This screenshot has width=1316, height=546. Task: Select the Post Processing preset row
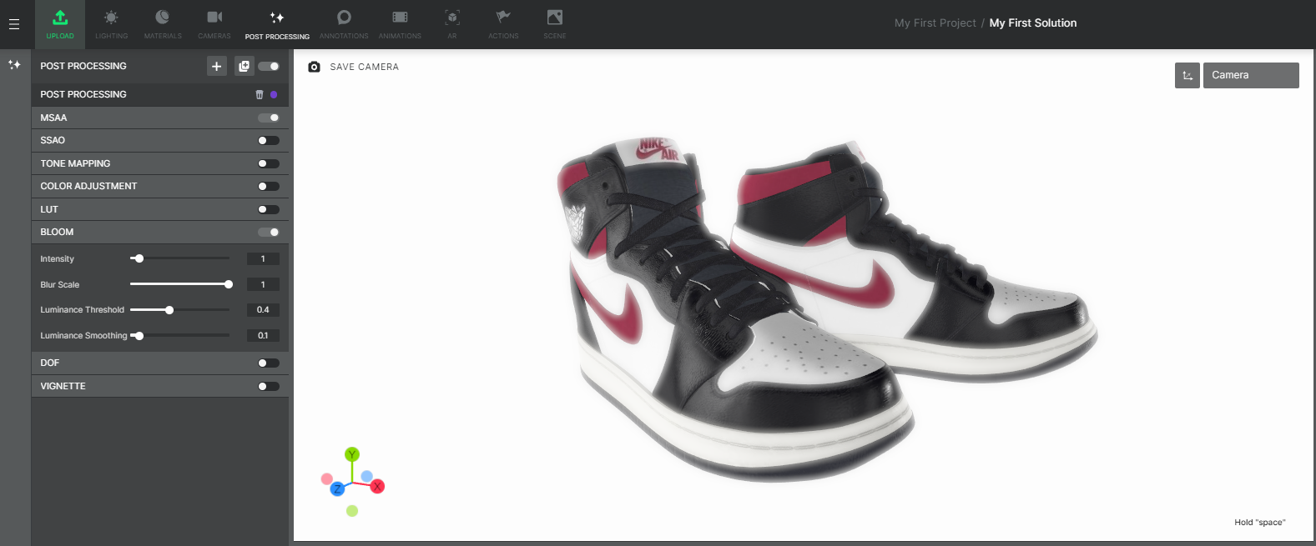coord(160,94)
